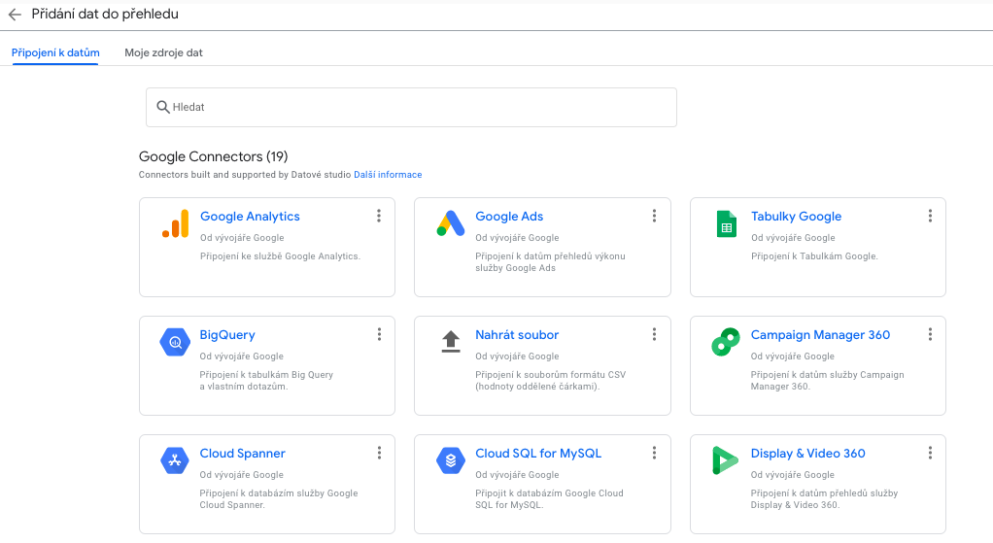Click the Google Connectors (19) heading
The height and width of the screenshot is (543, 993).
[214, 156]
